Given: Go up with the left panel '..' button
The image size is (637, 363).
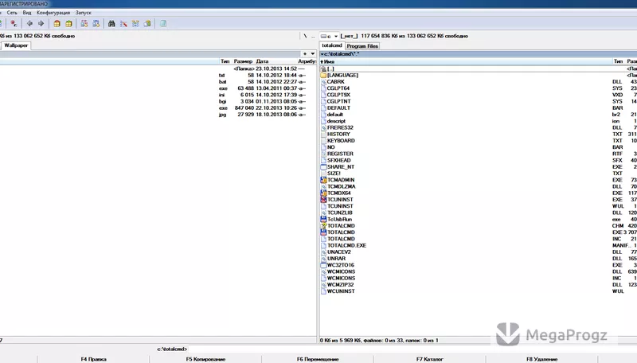Looking at the screenshot, I should pyautogui.click(x=313, y=36).
